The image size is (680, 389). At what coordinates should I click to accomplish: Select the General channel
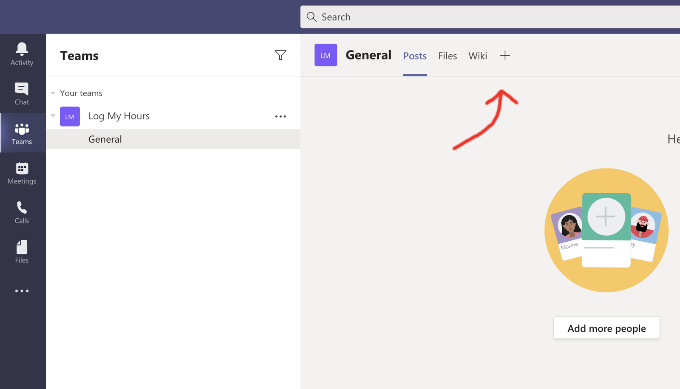[x=105, y=139]
